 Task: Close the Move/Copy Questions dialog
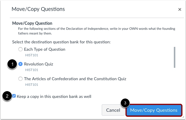[179, 9]
